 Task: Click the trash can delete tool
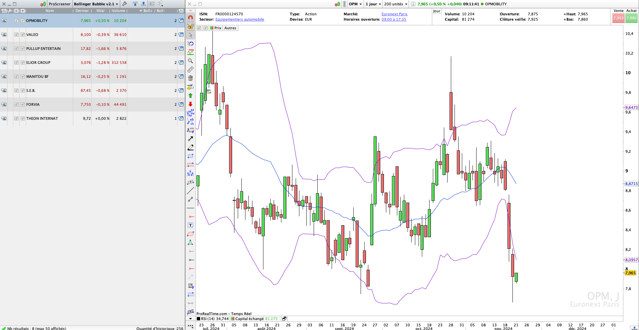190,78
